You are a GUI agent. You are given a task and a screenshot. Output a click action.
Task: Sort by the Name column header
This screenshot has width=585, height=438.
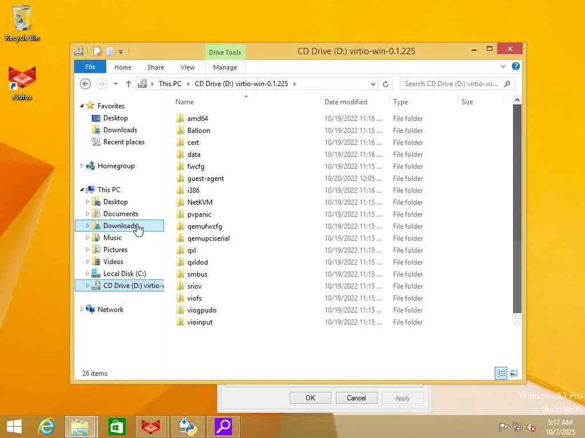coord(246,102)
